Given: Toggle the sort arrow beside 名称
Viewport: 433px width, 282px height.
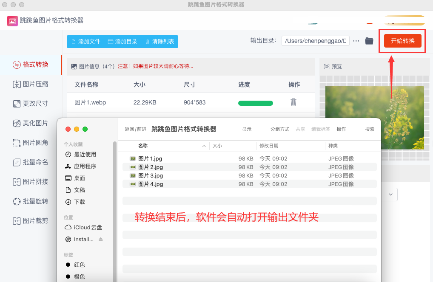Looking at the screenshot, I should [x=204, y=146].
